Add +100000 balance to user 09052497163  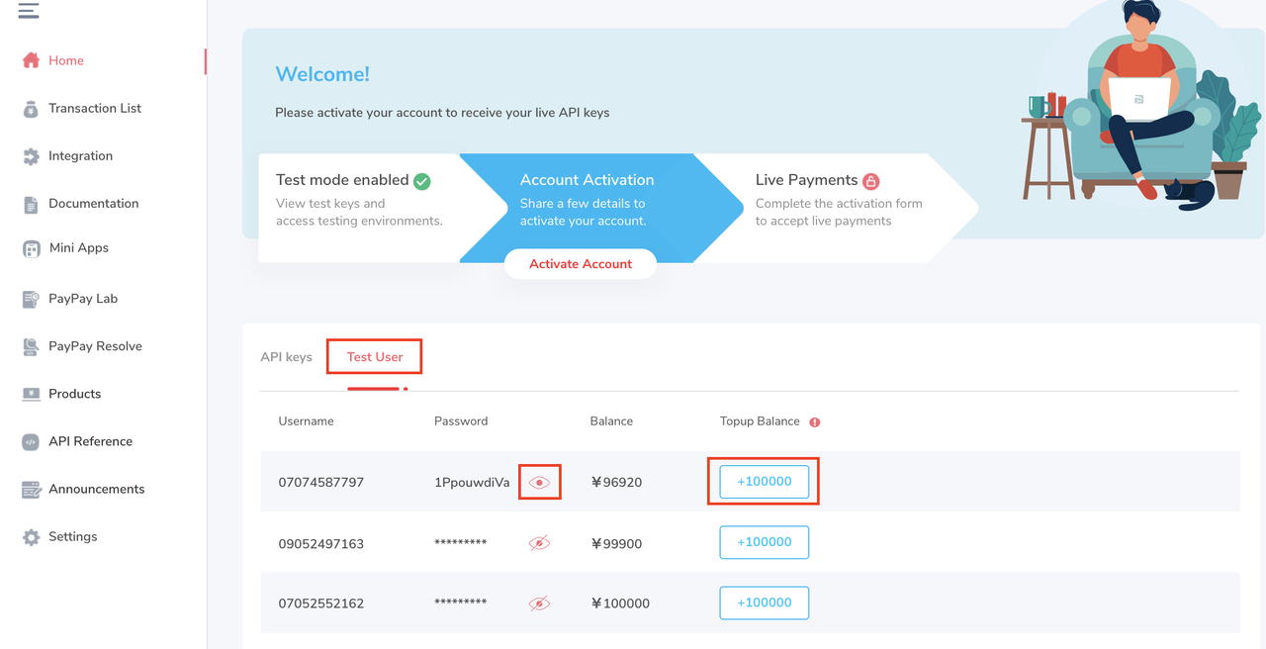pyautogui.click(x=765, y=542)
